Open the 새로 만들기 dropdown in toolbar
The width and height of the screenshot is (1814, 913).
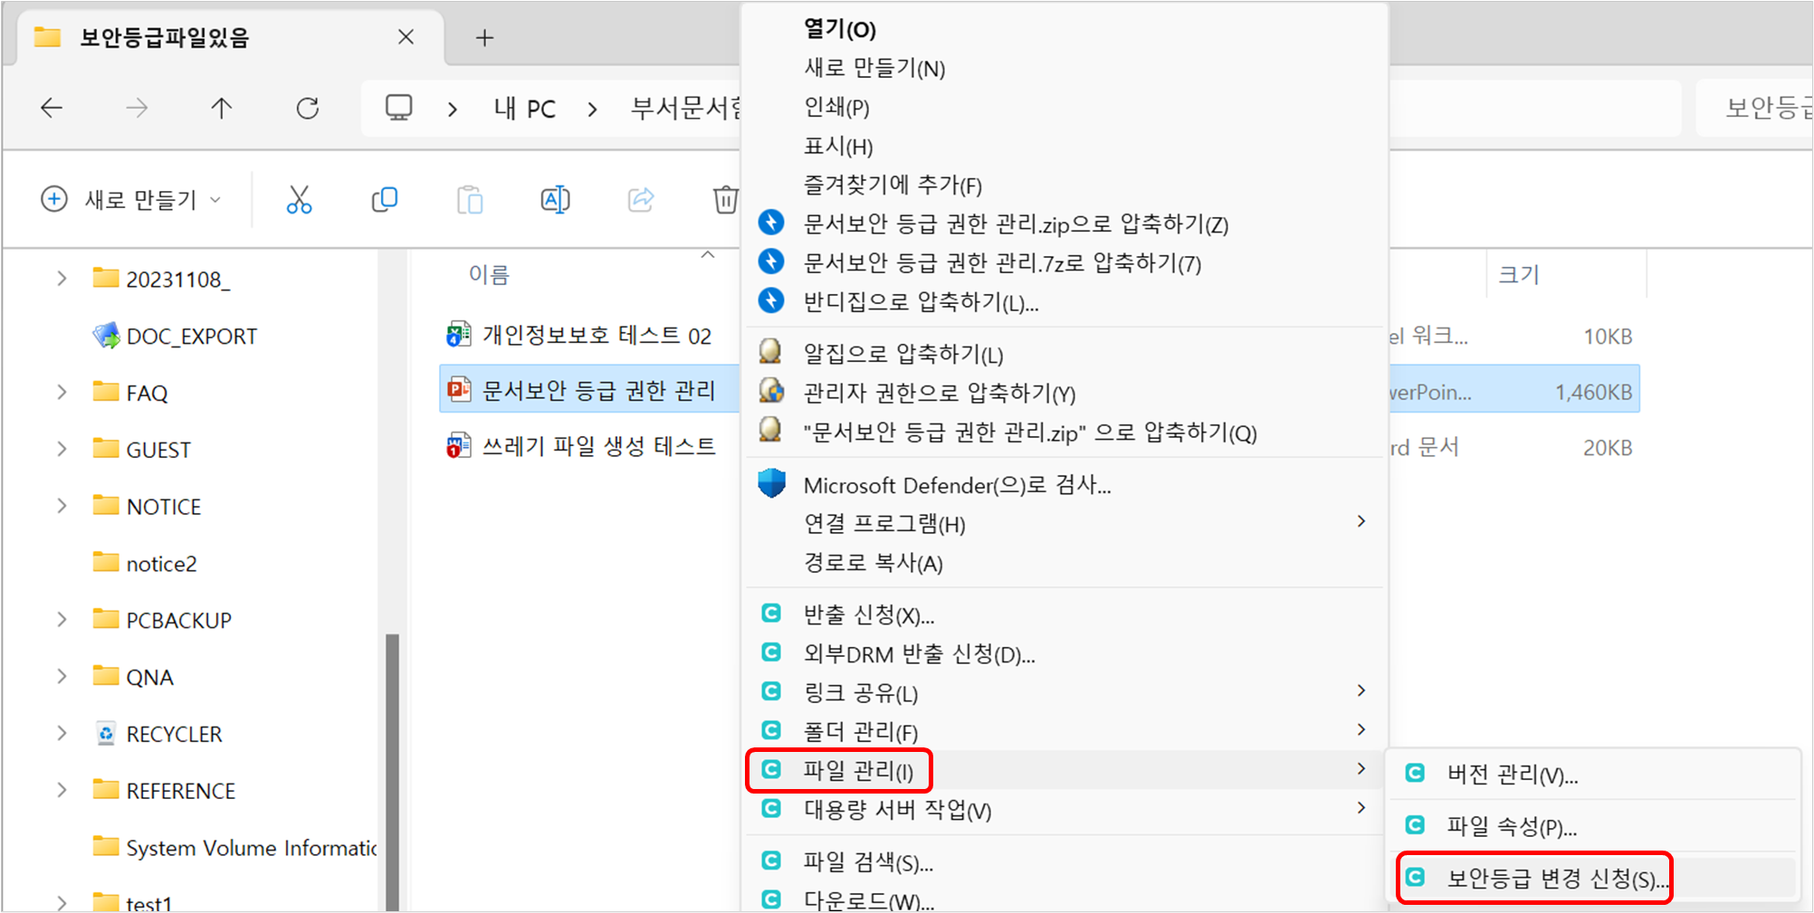(x=131, y=199)
